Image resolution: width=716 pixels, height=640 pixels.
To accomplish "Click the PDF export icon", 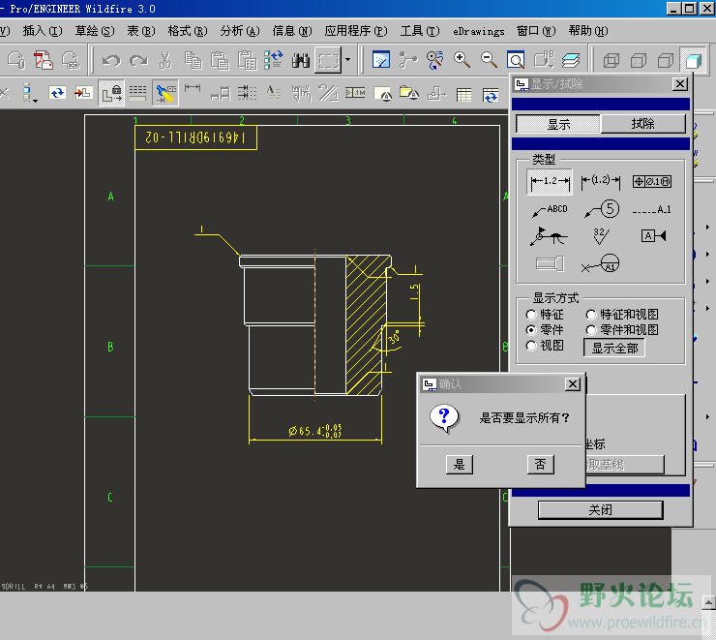I will (x=44, y=60).
